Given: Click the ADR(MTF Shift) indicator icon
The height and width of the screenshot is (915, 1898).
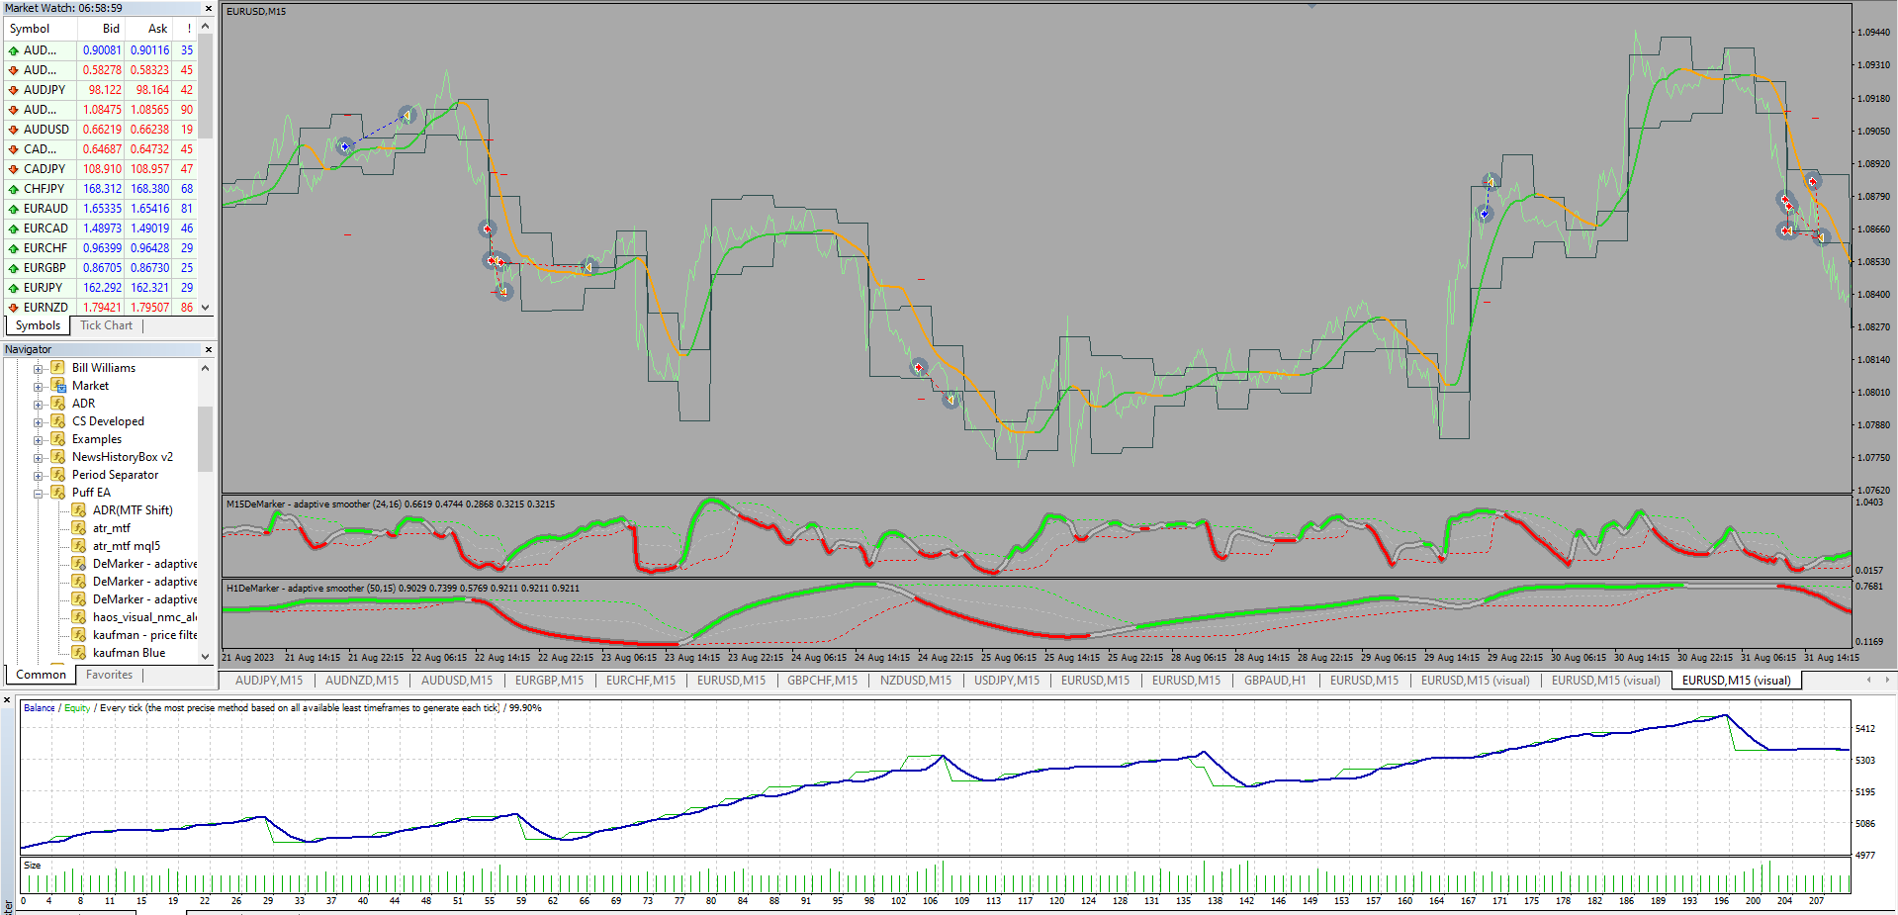Looking at the screenshot, I should coord(79,510).
